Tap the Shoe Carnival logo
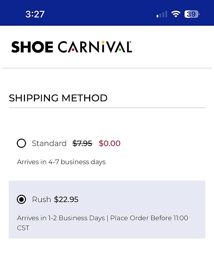 (x=72, y=47)
